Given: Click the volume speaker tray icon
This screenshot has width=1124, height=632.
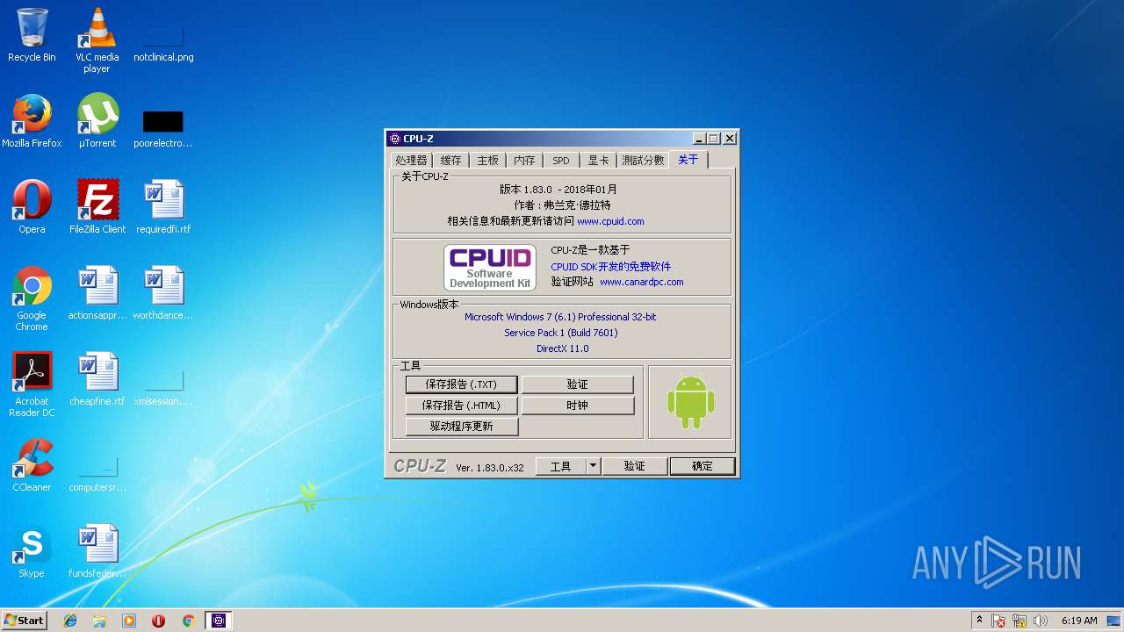Looking at the screenshot, I should pos(1041,621).
